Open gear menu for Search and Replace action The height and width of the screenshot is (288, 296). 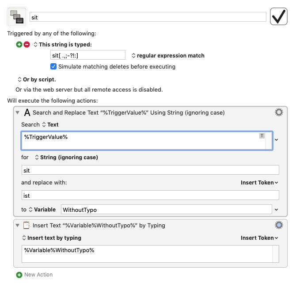coord(279,112)
